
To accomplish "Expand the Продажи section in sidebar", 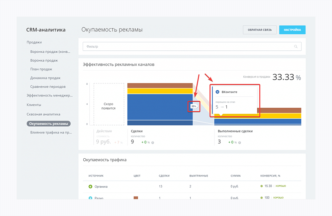I will pyautogui.click(x=34, y=42).
